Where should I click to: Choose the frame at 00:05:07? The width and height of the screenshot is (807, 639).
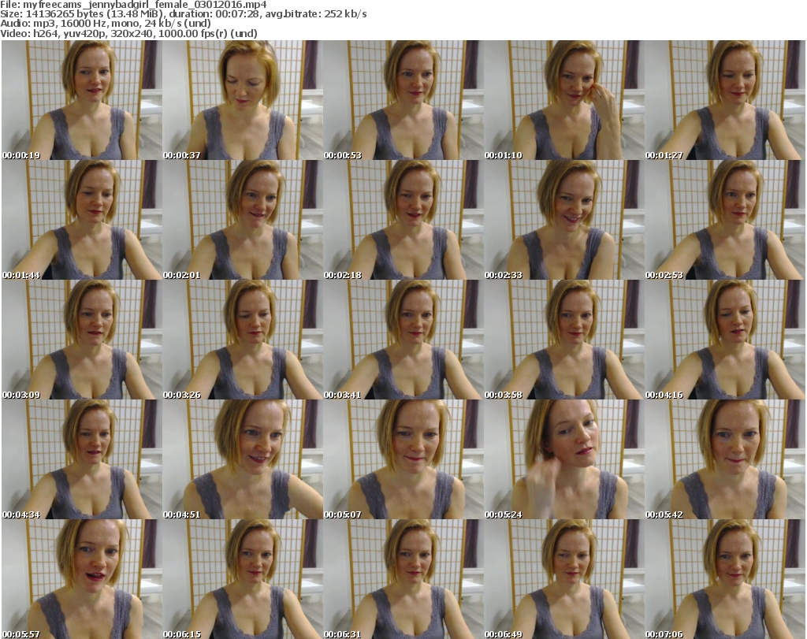(403, 459)
